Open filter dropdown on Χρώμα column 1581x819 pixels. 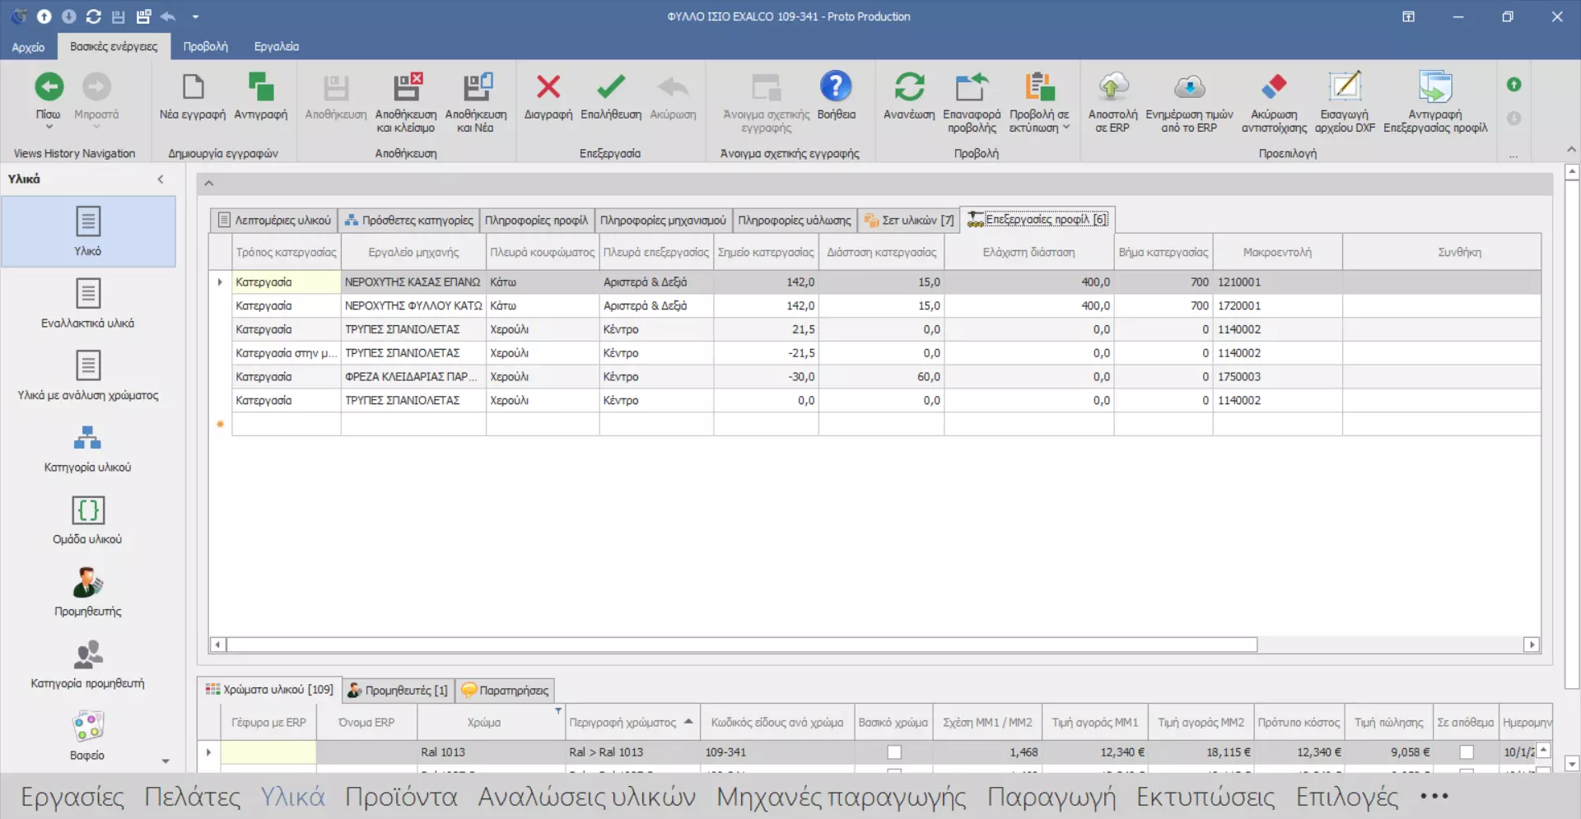click(557, 711)
